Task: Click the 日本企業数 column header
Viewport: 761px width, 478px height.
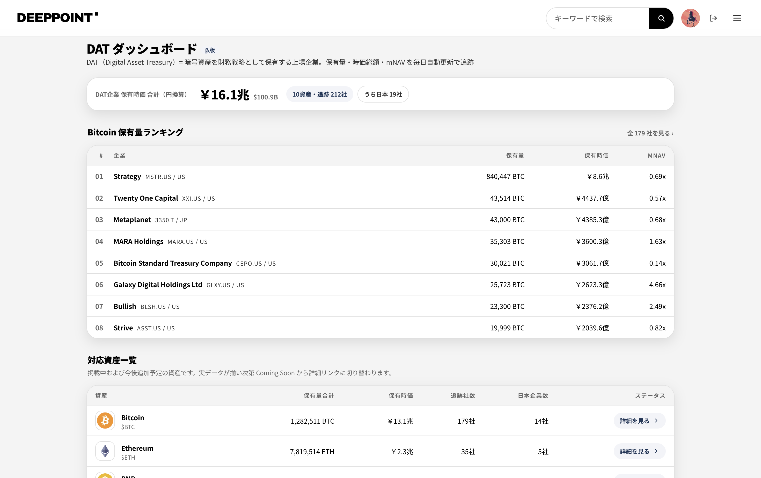Action: coord(533,395)
